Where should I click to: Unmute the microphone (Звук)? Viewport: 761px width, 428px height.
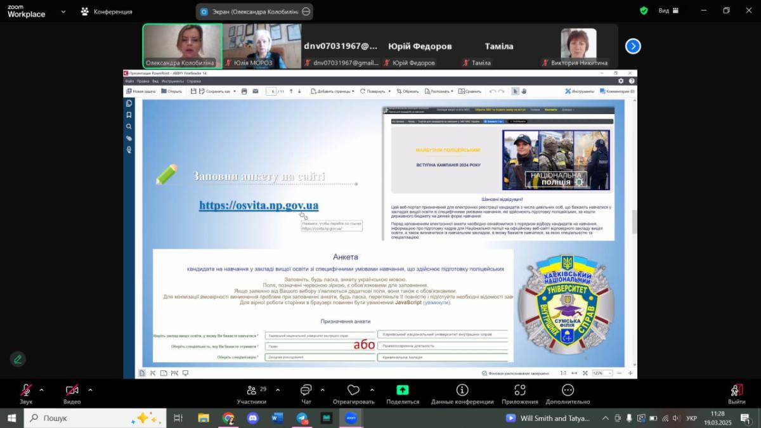point(26,391)
